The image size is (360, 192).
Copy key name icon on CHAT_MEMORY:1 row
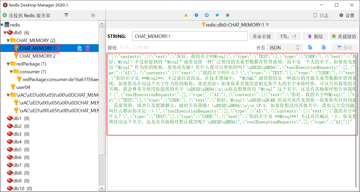[80, 48]
